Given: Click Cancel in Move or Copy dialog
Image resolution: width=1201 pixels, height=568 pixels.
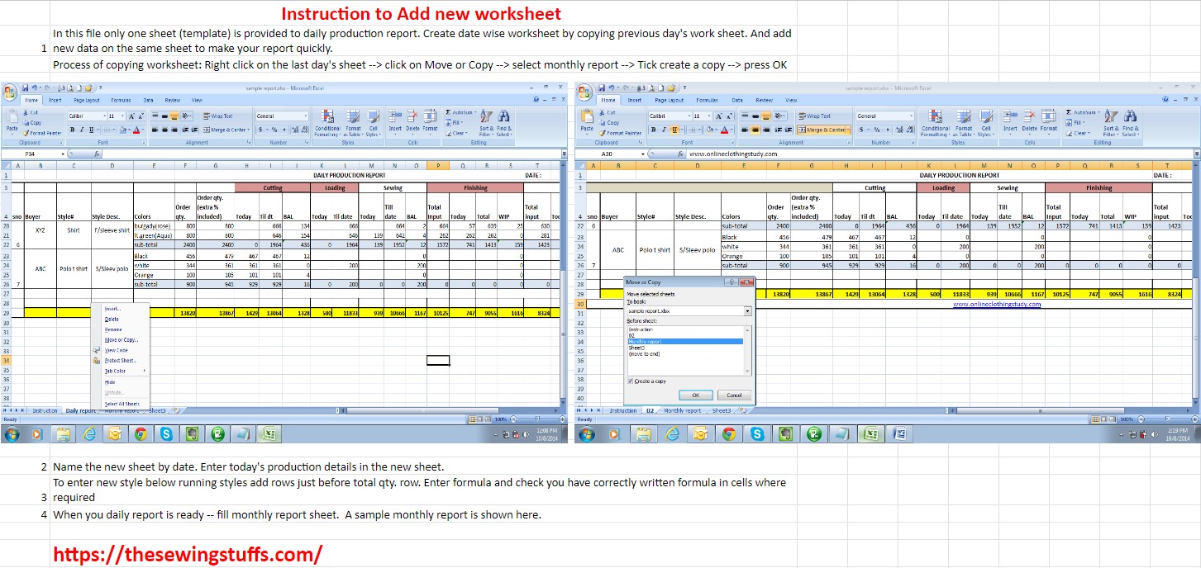Looking at the screenshot, I should (734, 395).
